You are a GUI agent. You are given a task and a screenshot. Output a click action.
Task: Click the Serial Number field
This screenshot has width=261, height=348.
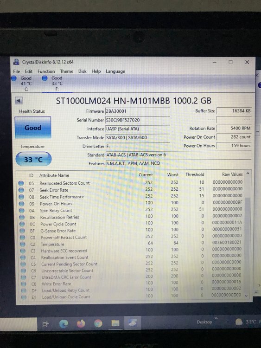coord(138,120)
